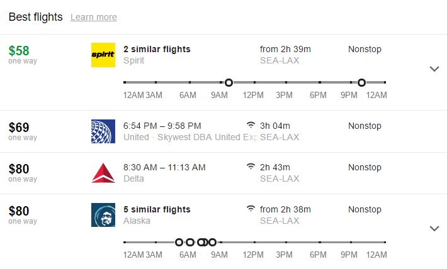Click Wi-Fi icon on United flight
Viewport: 447px width, 269px height.
click(x=251, y=125)
